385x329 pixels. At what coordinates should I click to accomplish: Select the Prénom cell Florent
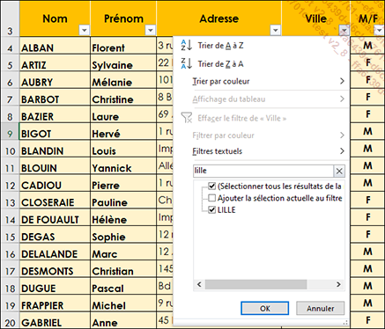pyautogui.click(x=123, y=46)
